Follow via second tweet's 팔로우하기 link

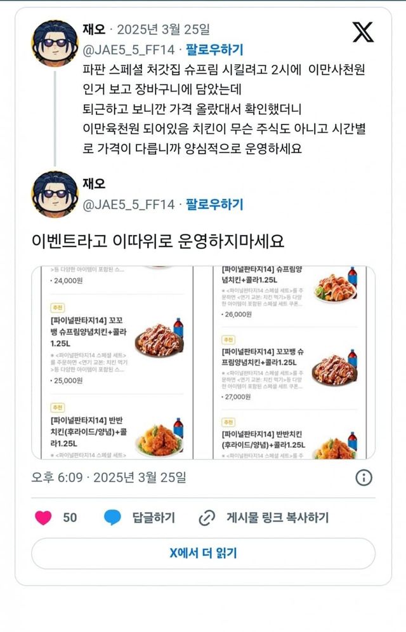tap(214, 205)
